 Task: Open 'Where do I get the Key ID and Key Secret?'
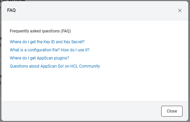click(47, 42)
